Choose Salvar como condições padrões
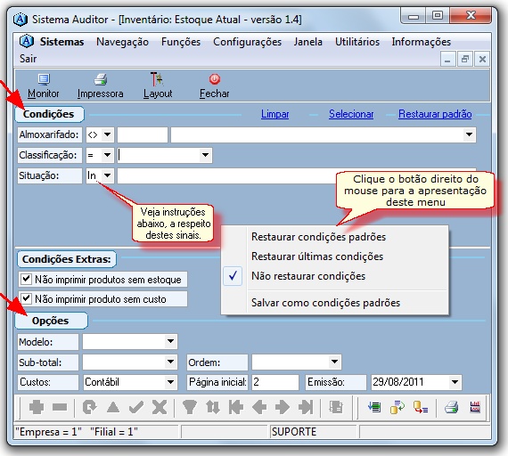Image resolution: width=508 pixels, height=456 pixels. [325, 303]
